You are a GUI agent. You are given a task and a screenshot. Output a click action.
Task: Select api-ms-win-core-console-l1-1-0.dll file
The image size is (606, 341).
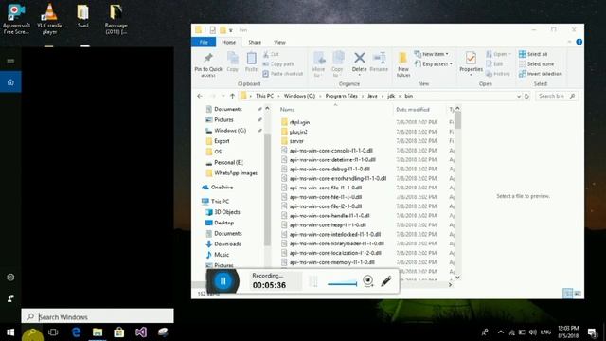pyautogui.click(x=330, y=151)
